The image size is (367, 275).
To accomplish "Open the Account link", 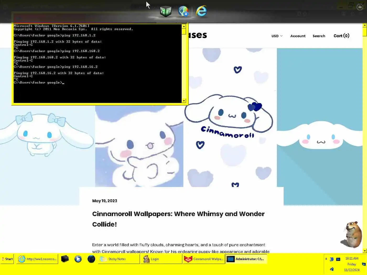I will (298, 36).
